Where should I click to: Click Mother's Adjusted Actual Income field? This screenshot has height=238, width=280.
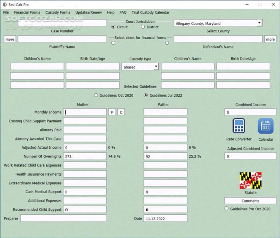[x=85, y=148]
